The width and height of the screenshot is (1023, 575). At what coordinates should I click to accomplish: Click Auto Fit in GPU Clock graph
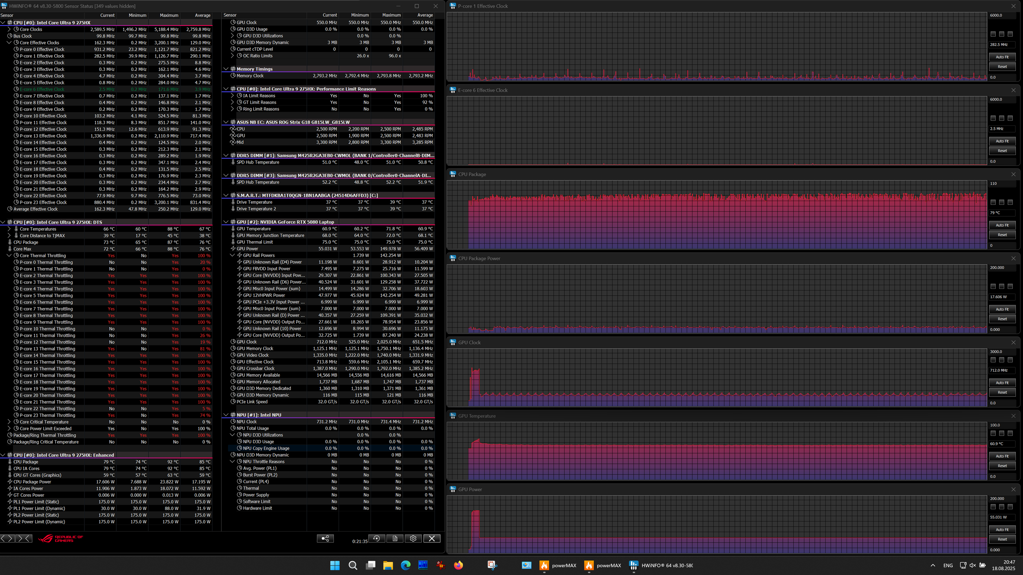pos(1002,383)
